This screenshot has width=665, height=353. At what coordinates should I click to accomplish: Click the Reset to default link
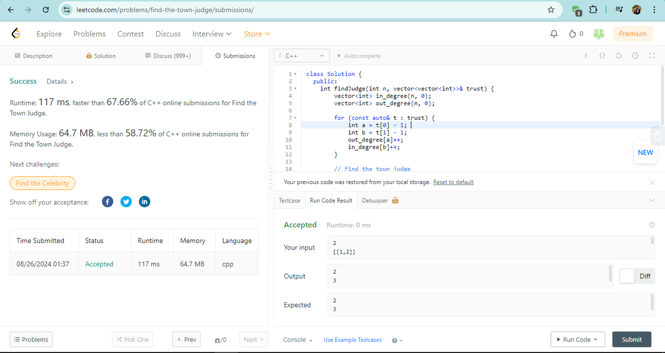point(453,182)
